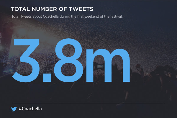This screenshot has width=177, height=118.
Task: Click the word 'NUMBER' in the heading
Action: [44, 9]
